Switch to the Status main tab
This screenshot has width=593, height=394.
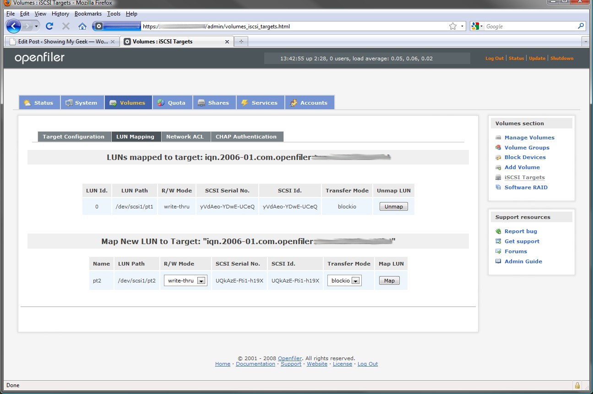click(38, 102)
